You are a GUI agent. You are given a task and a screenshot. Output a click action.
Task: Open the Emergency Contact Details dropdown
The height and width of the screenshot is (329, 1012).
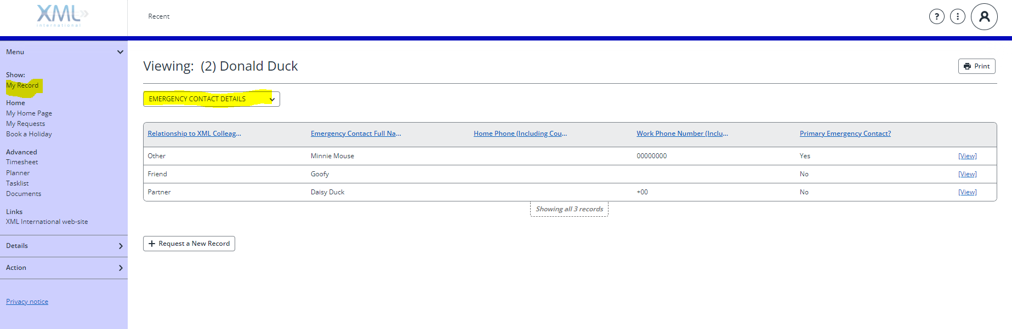coord(212,99)
